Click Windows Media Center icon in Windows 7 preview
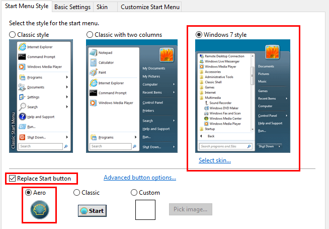The image size is (329, 229). [206, 119]
